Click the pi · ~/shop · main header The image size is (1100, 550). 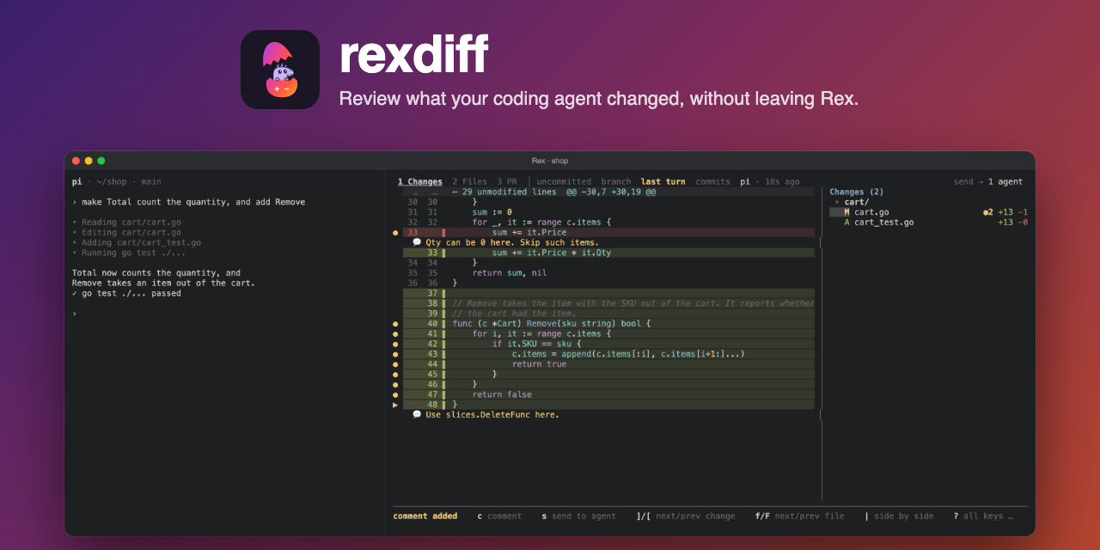(116, 182)
